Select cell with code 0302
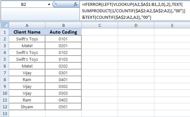This screenshot has height=117, width=190. coord(63,86)
